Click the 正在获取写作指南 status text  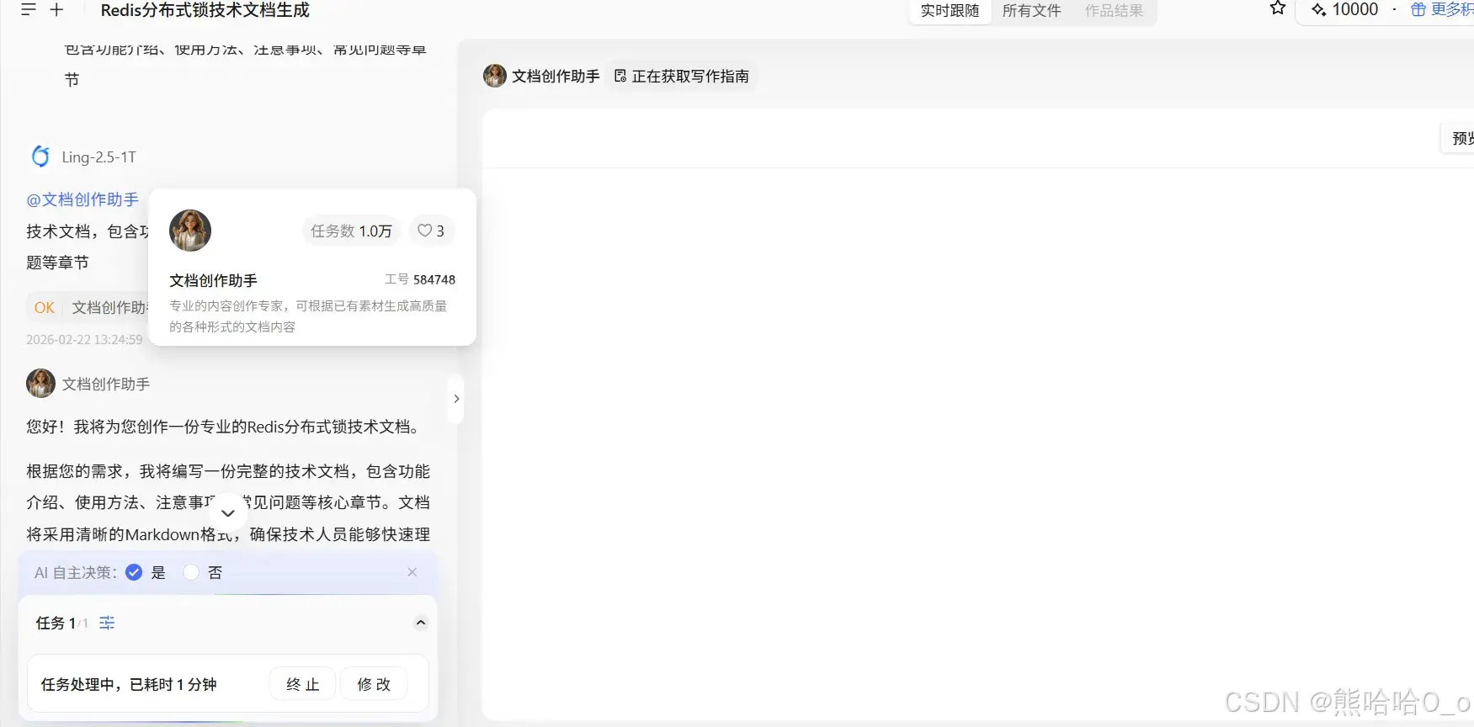(x=690, y=77)
